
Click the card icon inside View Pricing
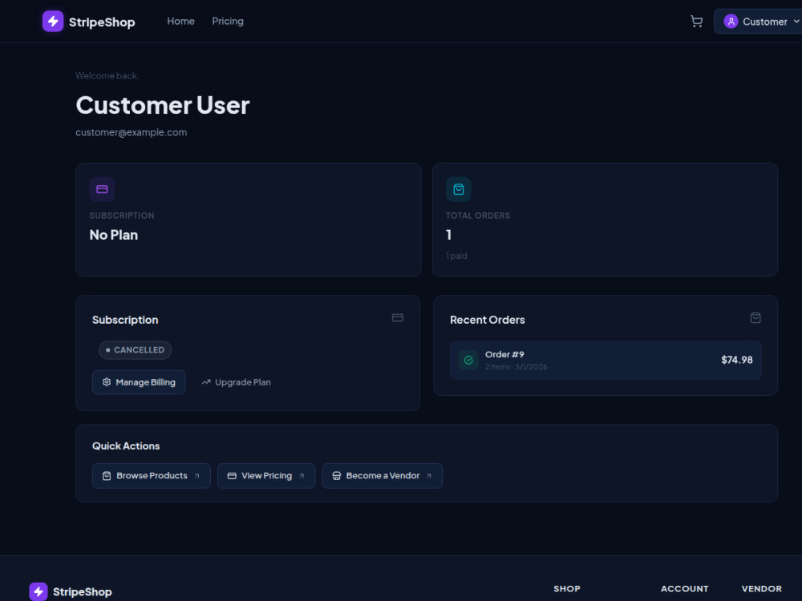232,476
